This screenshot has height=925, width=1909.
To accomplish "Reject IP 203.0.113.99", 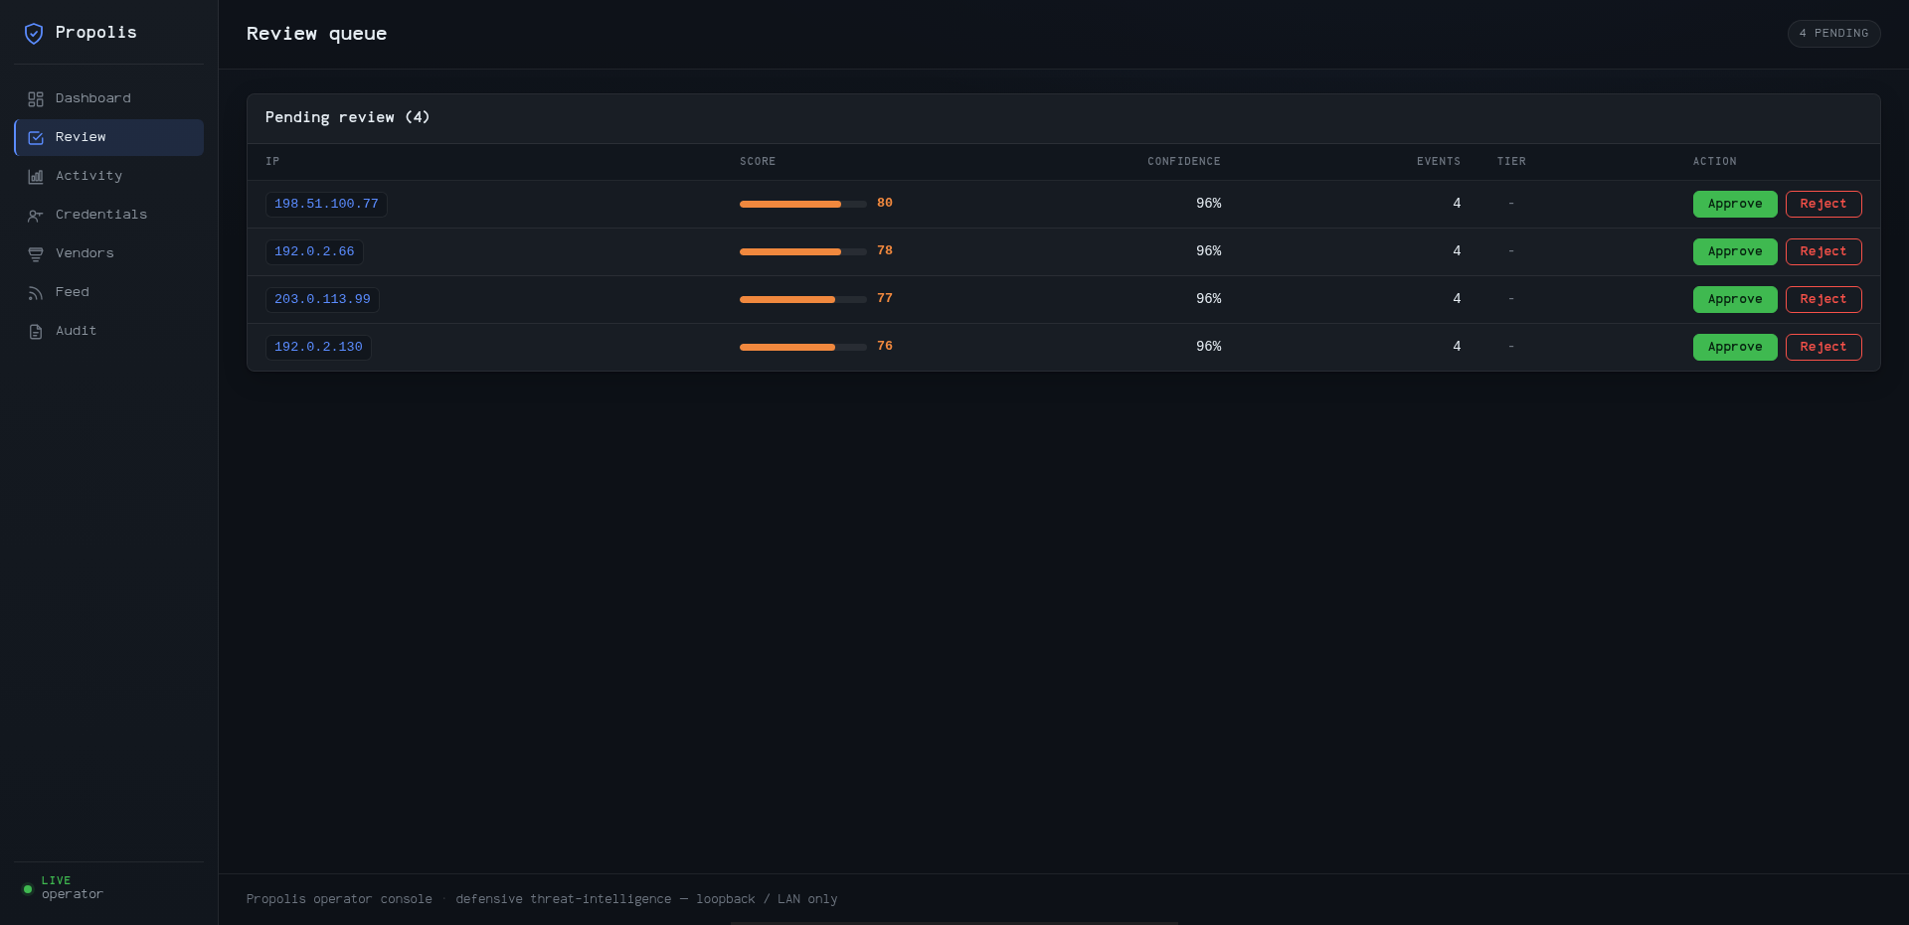I will (1823, 299).
